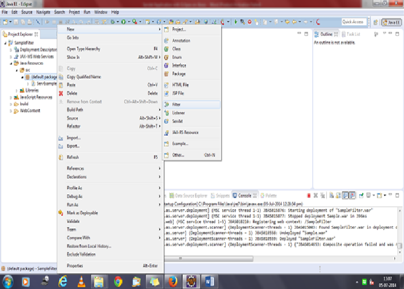The width and height of the screenshot is (404, 289).
Task: Choose Listener from New submenu
Action: 192,113
